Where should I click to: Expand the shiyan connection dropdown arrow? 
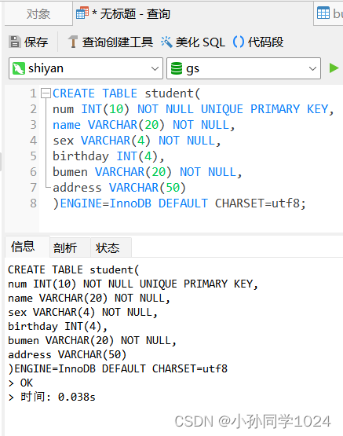155,68
